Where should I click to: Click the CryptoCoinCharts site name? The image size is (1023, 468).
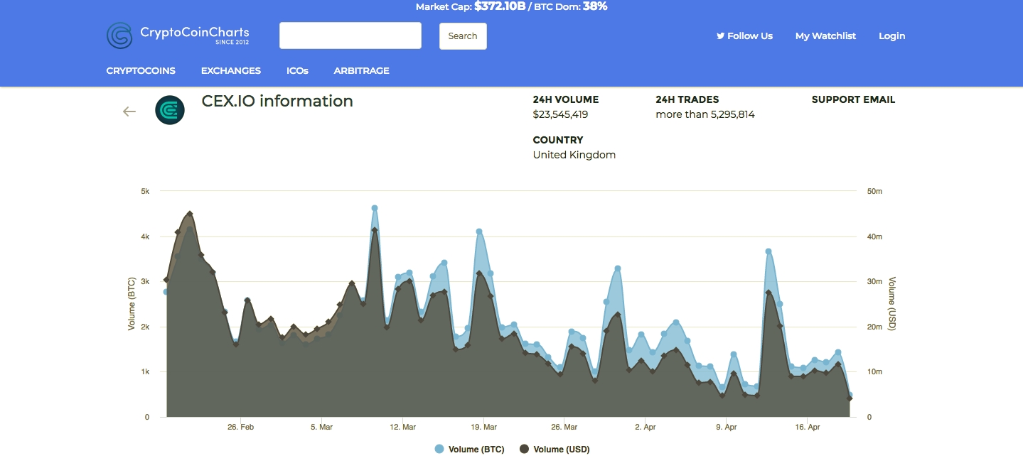(x=195, y=33)
